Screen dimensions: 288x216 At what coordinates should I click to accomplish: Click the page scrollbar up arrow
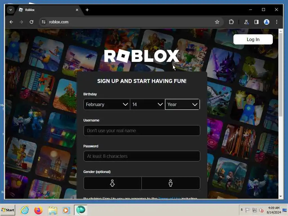click(280, 31)
